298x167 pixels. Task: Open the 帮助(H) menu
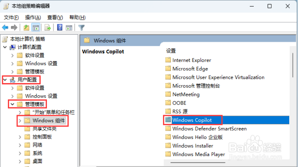click(78, 18)
